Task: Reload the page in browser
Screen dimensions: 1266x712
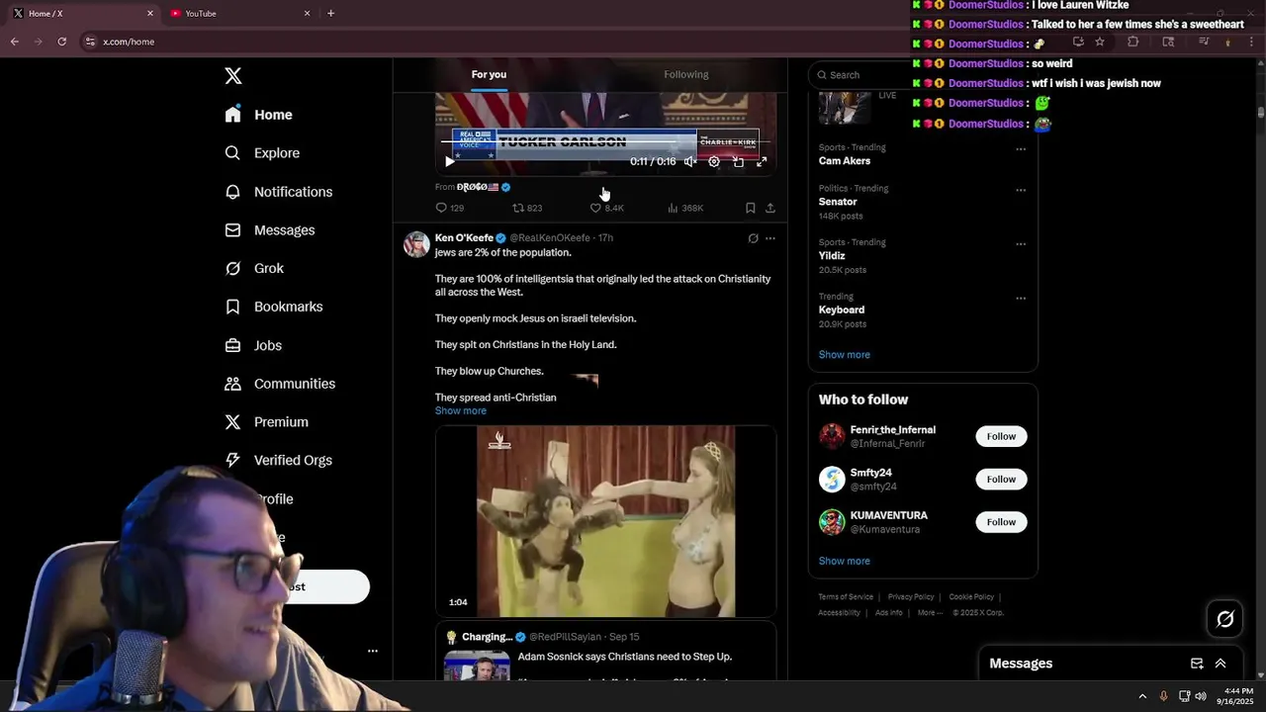Action: tap(61, 42)
